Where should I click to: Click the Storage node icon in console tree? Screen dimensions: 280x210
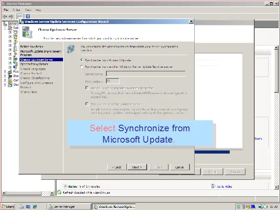pos(10,84)
